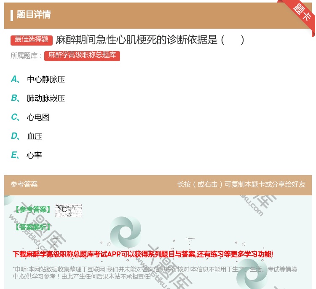Viewport: 316px width, 289px height.
Task: Click the 长按（或右击）可复制本题卡 hint text
Action: click(241, 184)
